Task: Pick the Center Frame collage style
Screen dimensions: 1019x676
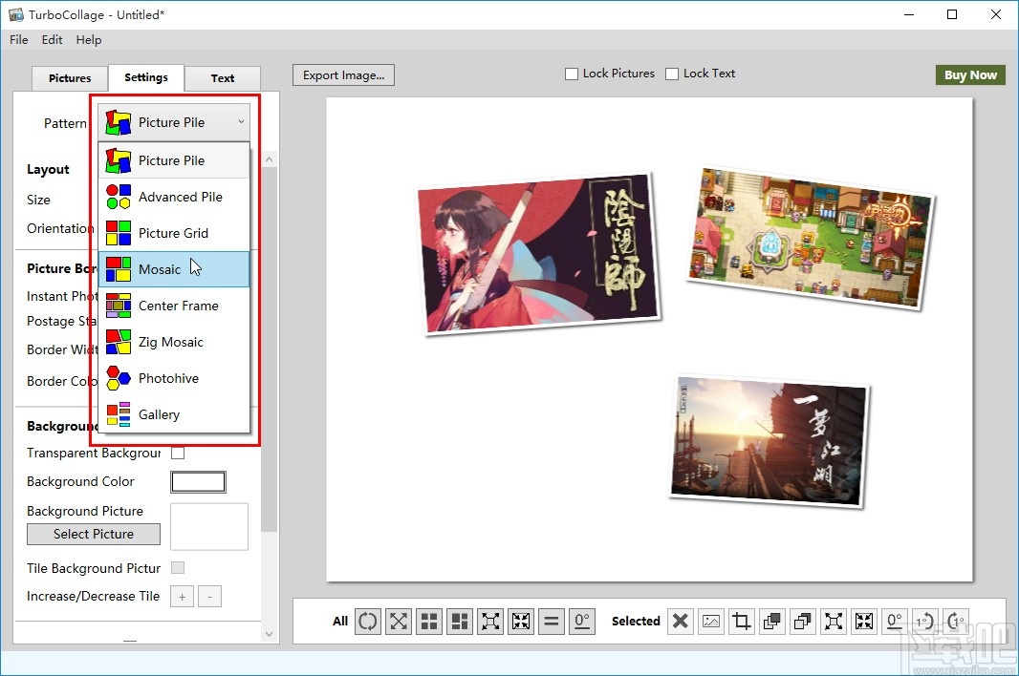Action: click(x=177, y=306)
